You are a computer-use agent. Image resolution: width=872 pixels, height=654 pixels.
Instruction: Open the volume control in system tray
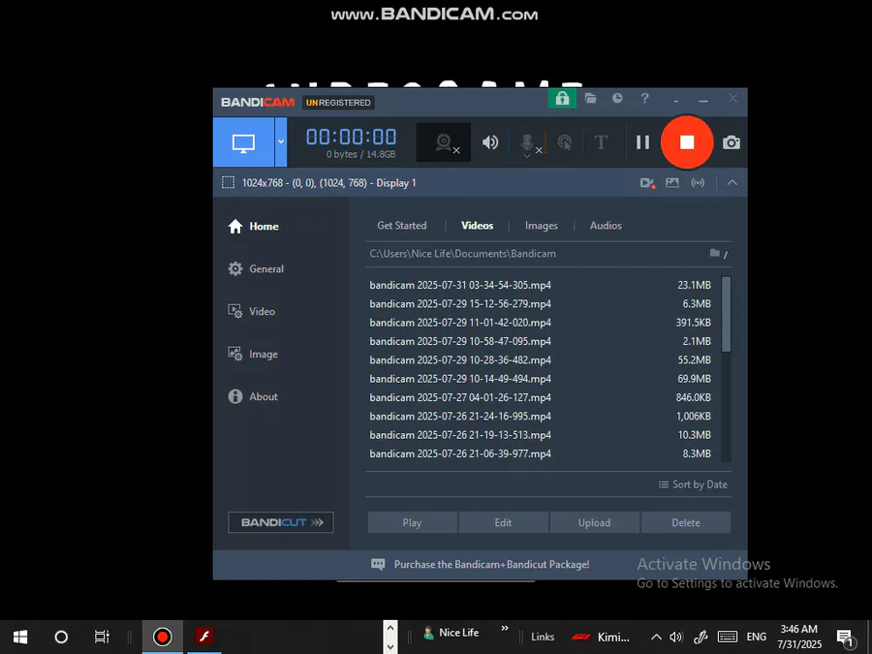(676, 638)
